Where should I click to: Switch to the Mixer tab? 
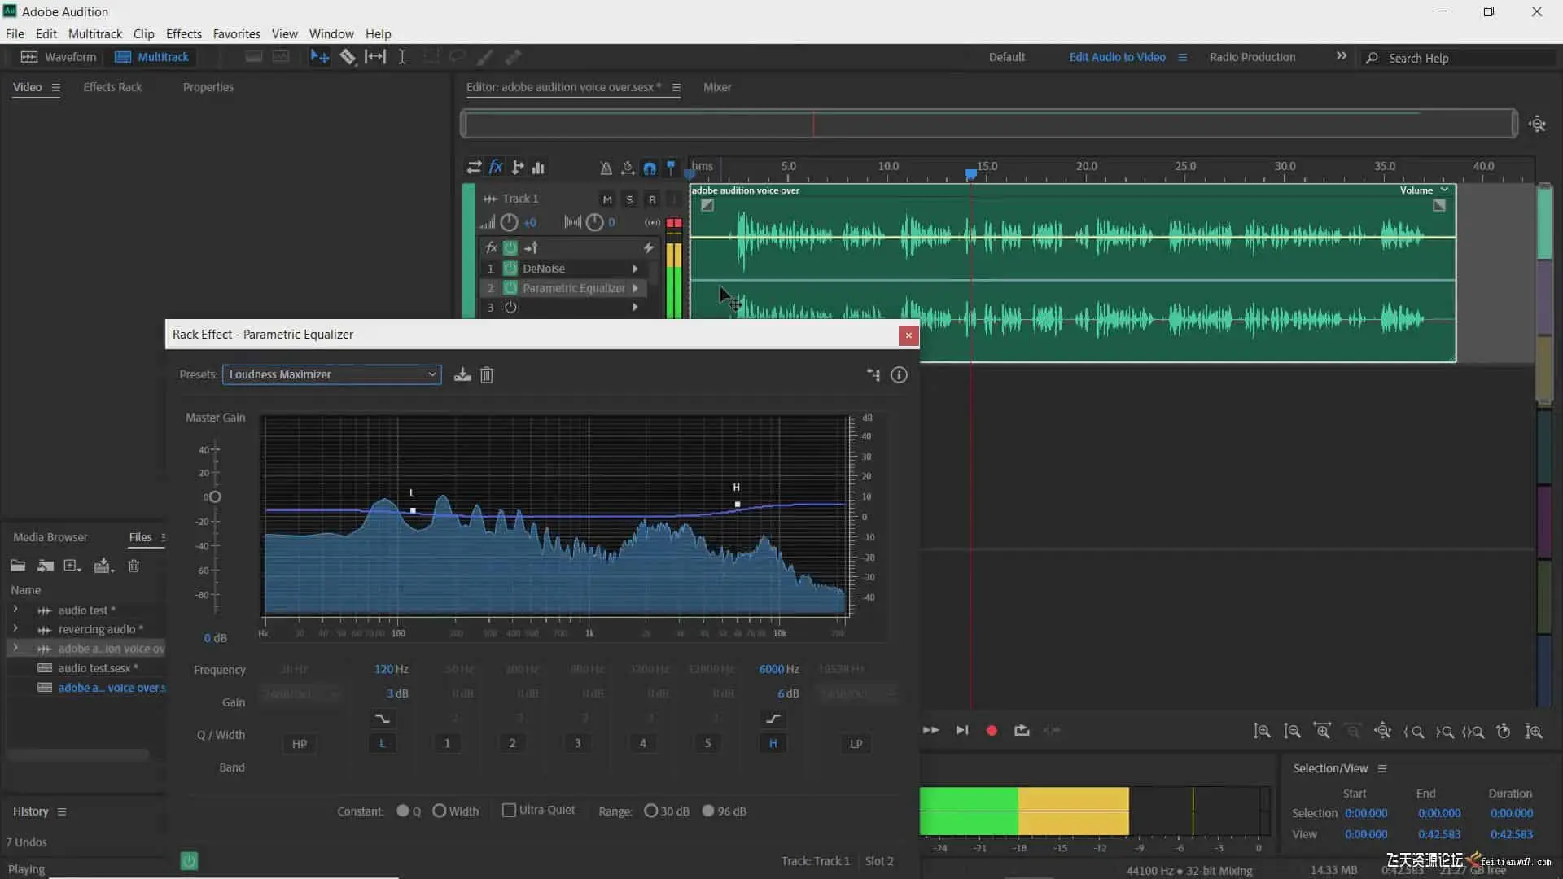[716, 87]
